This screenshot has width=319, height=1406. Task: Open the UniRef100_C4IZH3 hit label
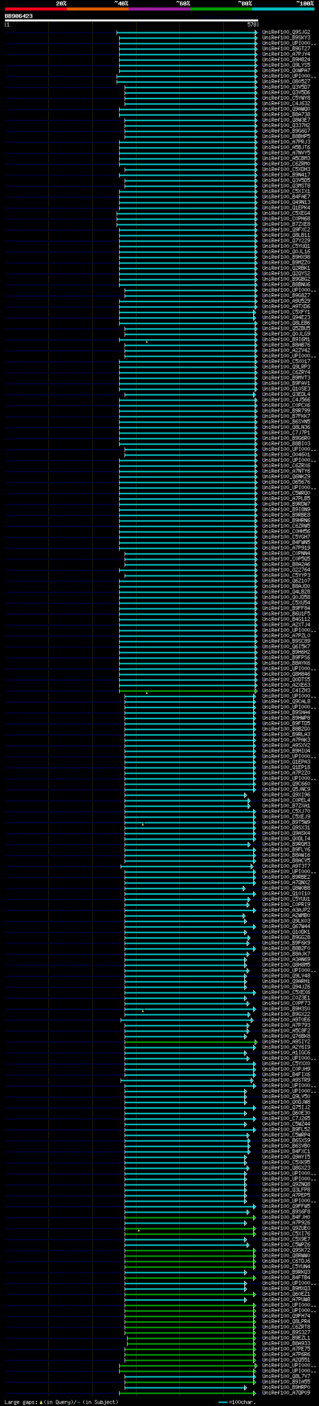point(286,690)
